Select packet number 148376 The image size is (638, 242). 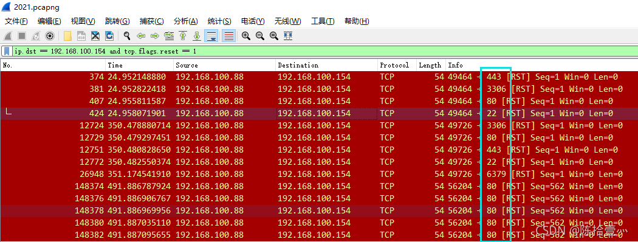tap(319, 198)
